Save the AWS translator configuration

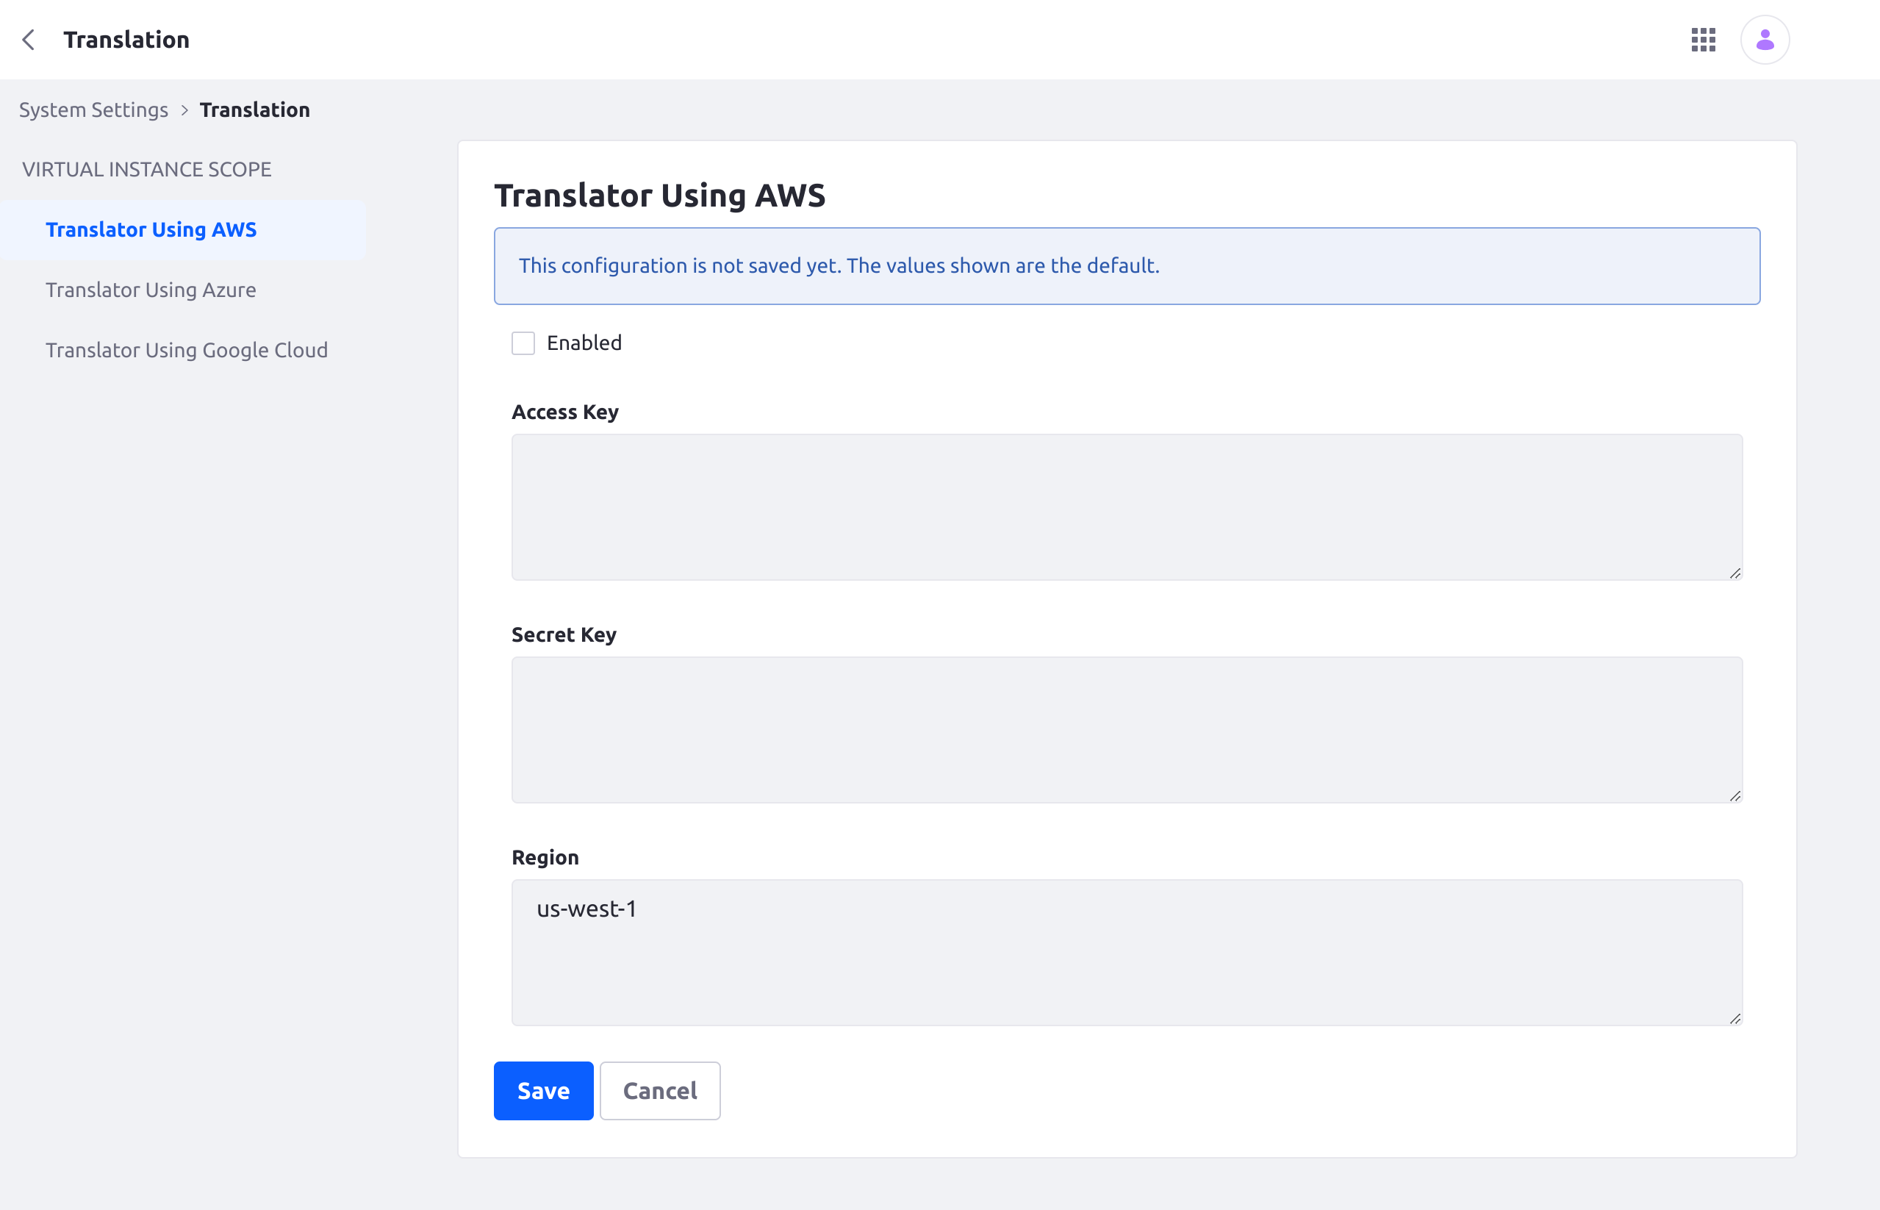[x=543, y=1091]
